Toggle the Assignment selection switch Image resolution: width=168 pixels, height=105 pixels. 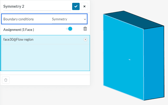point(69,29)
